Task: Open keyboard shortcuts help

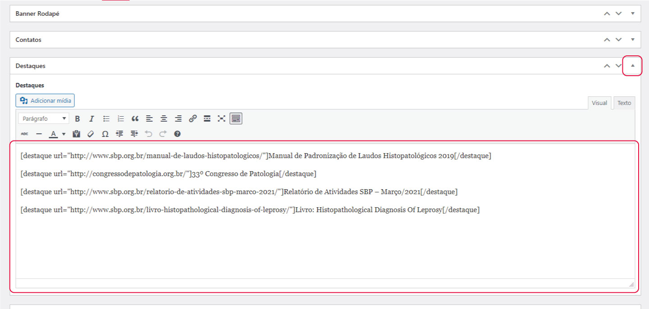Action: 177,134
